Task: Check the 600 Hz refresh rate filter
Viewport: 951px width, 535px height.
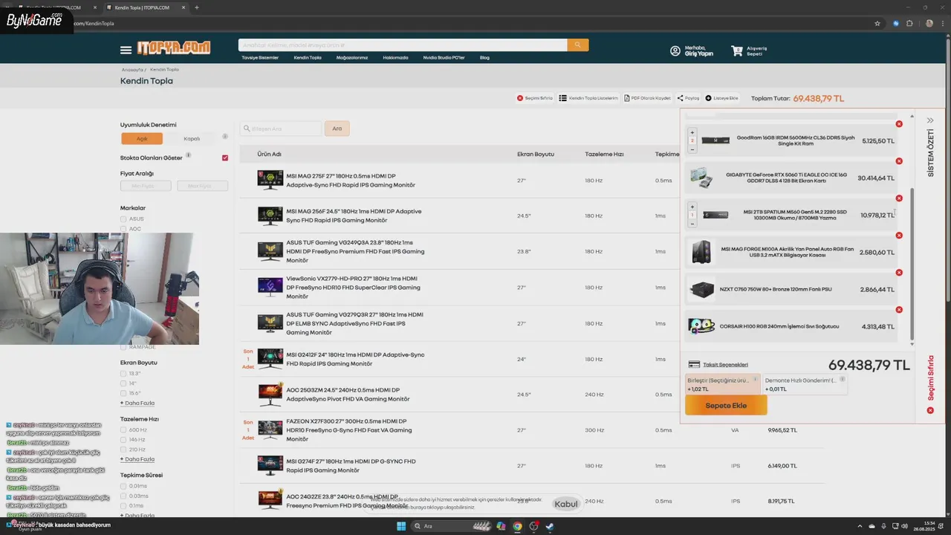Action: (123, 429)
